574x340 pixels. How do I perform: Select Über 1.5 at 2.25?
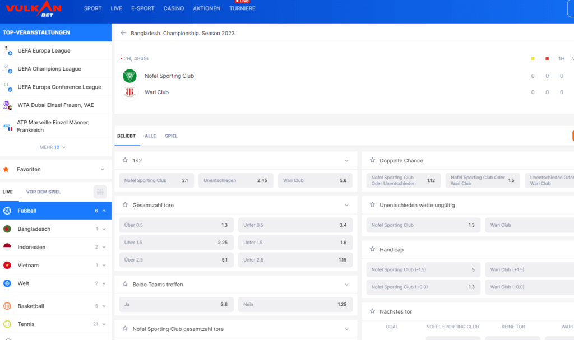click(x=176, y=243)
